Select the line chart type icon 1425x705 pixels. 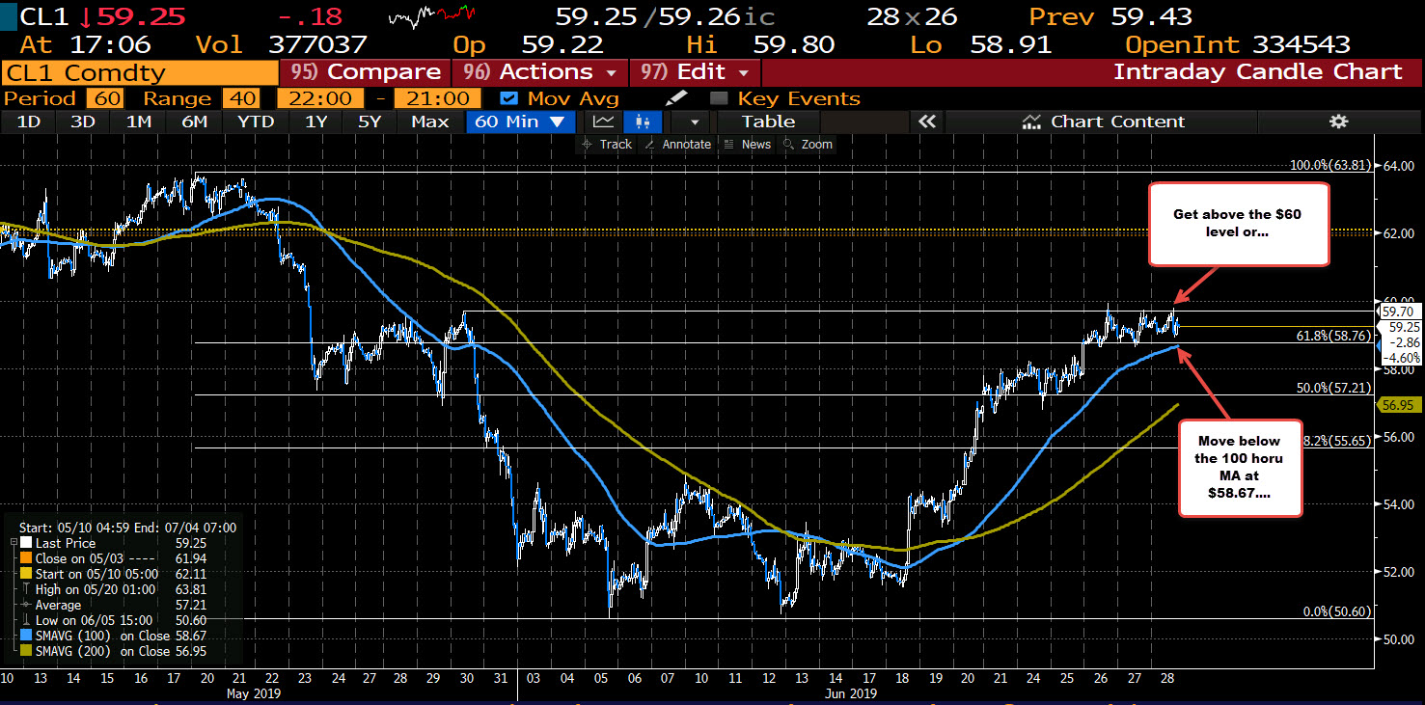pyautogui.click(x=604, y=122)
